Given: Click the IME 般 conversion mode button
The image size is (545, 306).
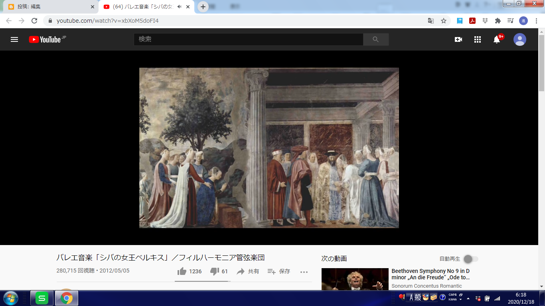Looking at the screenshot, I should 418,297.
